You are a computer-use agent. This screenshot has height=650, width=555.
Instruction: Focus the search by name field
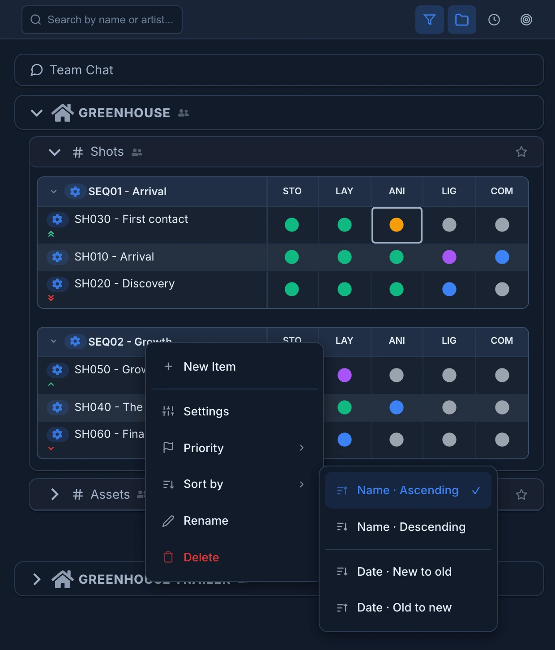pos(102,20)
